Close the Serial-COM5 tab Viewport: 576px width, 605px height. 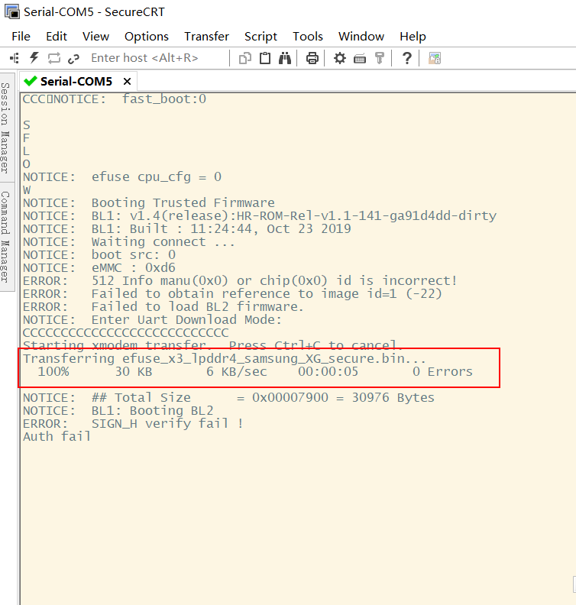coord(127,81)
